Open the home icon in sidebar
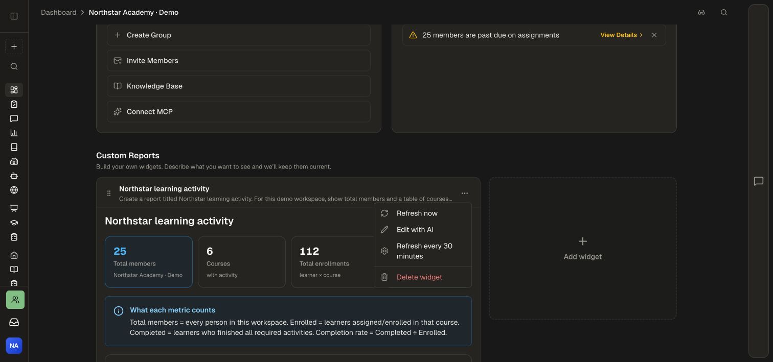The height and width of the screenshot is (362, 773). click(14, 255)
